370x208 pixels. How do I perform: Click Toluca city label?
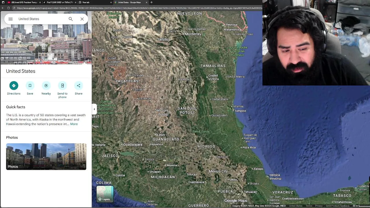pos(191,174)
